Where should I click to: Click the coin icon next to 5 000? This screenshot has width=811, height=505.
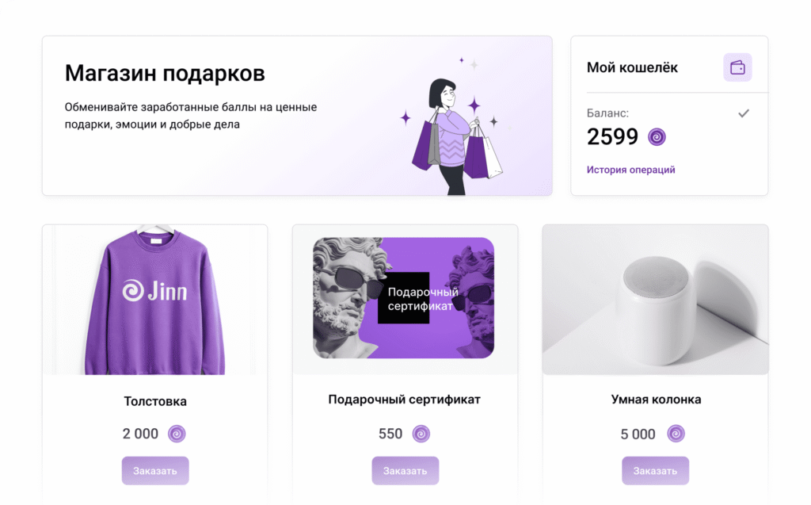[676, 434]
